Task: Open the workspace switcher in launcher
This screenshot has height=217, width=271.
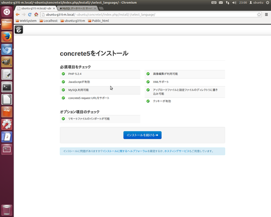Action: click(x=7, y=149)
